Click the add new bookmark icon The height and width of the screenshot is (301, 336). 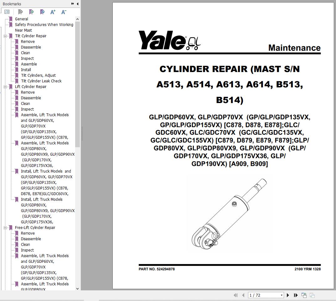31,12
